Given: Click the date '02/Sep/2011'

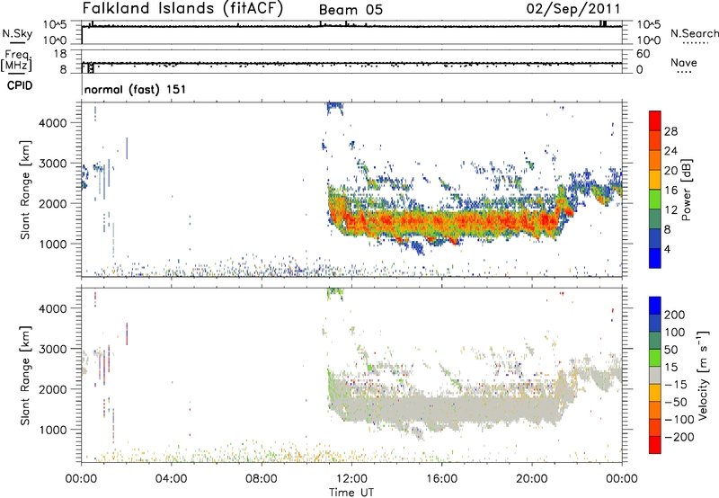Looking at the screenshot, I should 573,8.
